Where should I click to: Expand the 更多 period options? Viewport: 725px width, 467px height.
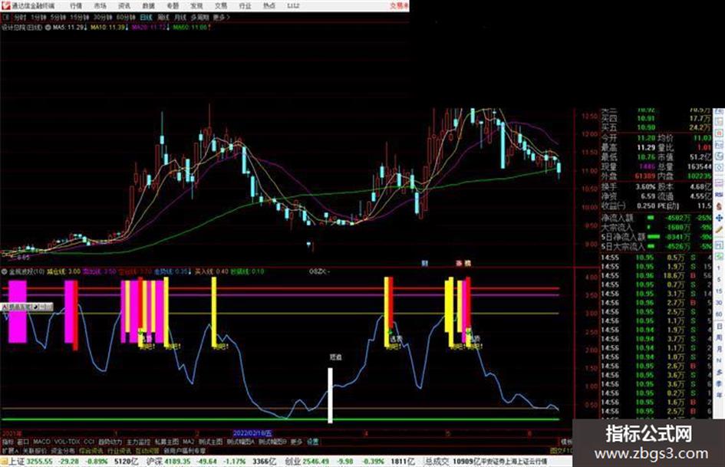221,17
